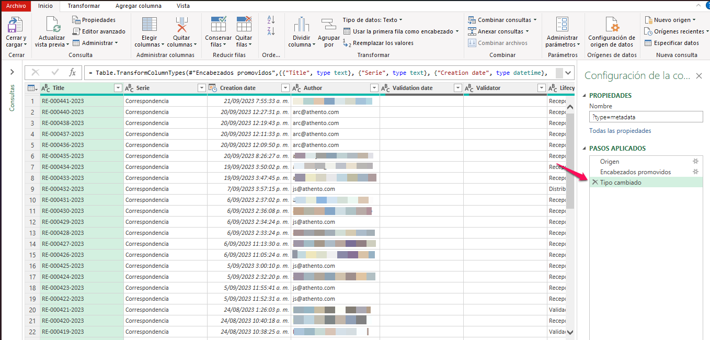Open Configuración de origen de datos
This screenshot has width=710, height=340.
tap(612, 25)
